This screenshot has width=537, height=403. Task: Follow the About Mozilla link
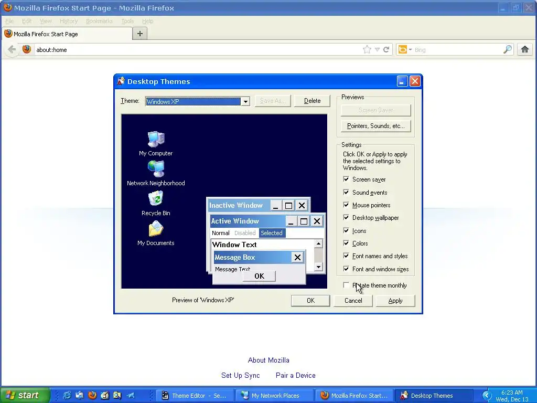click(268, 360)
